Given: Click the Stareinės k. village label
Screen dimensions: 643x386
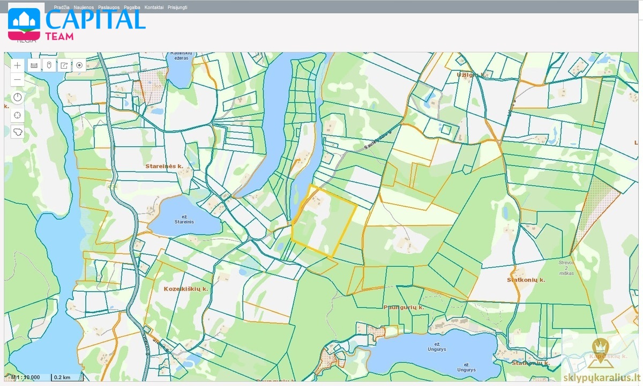Looking at the screenshot, I should click(x=164, y=166).
